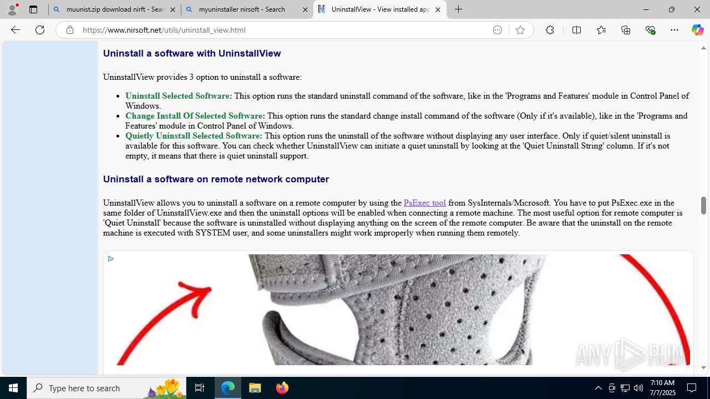This screenshot has width=710, height=399.
Task: Add this page to favorites
Action: pyautogui.click(x=520, y=30)
